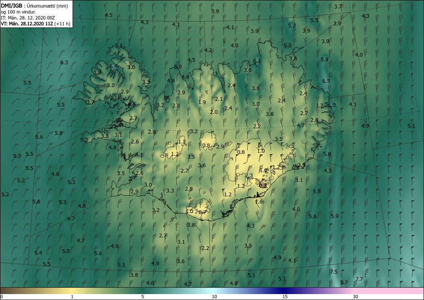Click the 7.5 value in the southeast corner
Image resolution: width=424 pixels, height=300 pixels.
click(334, 272)
